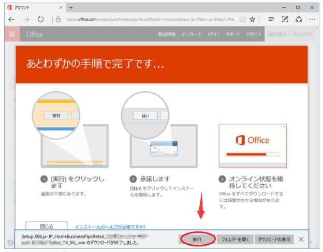Click the 製品情報 navigation item

[x=167, y=34]
